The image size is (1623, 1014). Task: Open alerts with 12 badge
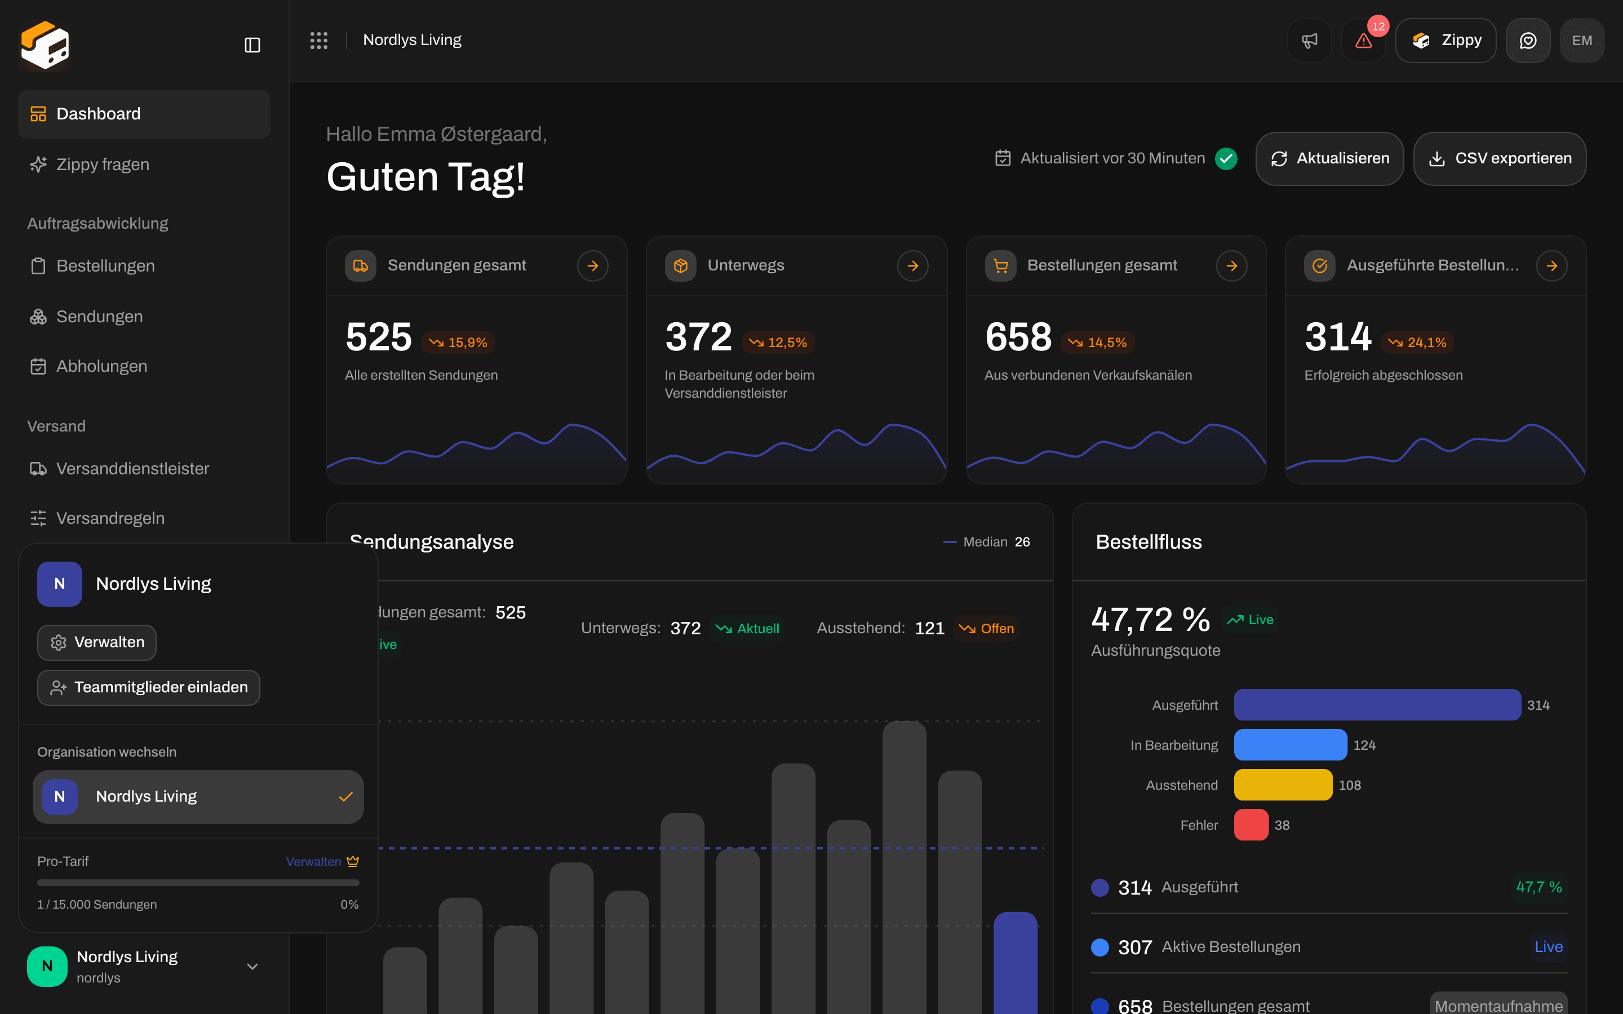point(1363,40)
